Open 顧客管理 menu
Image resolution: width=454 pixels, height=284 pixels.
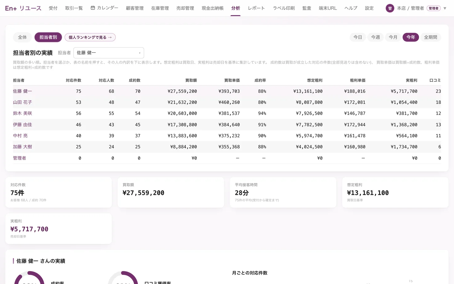coord(135,8)
